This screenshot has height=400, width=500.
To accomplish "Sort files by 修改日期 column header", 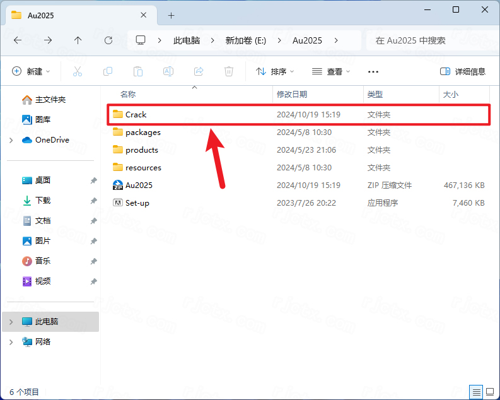I will (x=292, y=94).
